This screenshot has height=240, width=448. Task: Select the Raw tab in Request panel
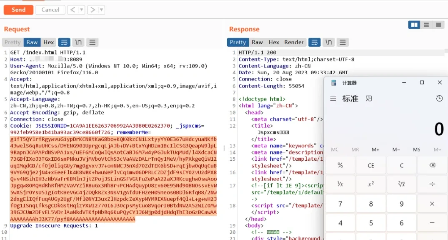point(32,42)
